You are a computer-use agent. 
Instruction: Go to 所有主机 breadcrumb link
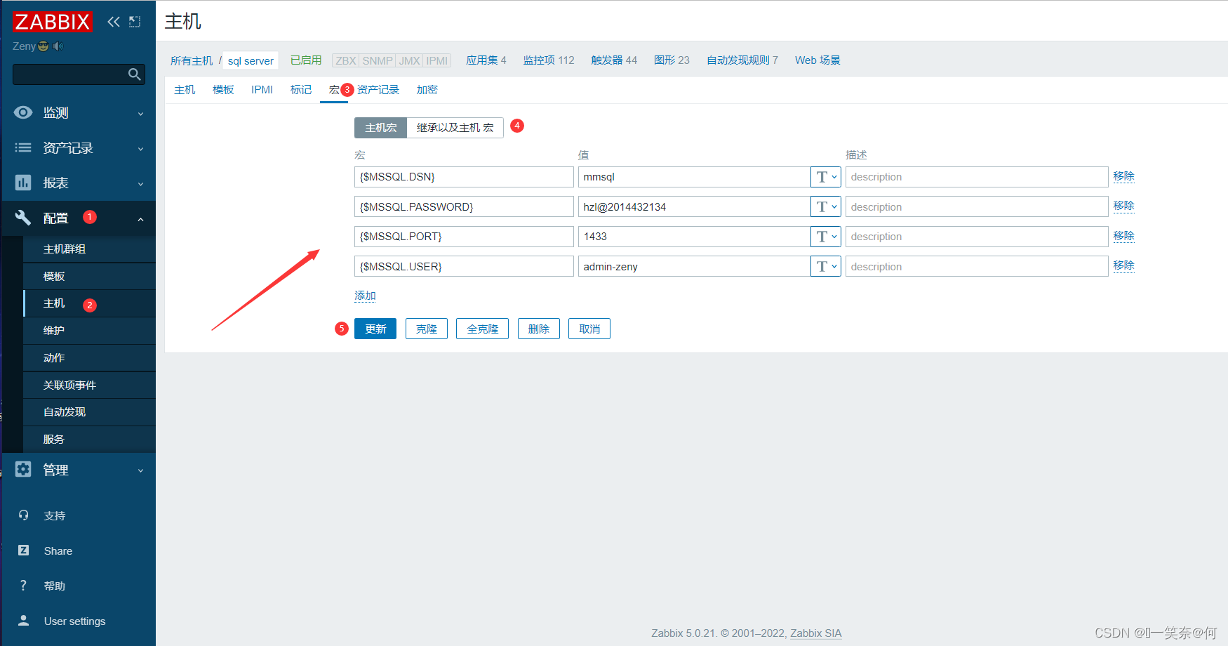click(192, 60)
